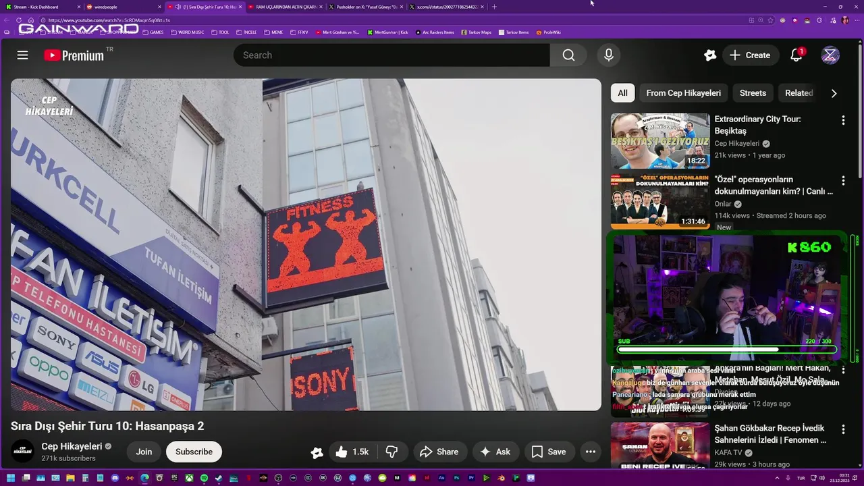
Task: Focus the YouTube search field
Action: pos(391,55)
